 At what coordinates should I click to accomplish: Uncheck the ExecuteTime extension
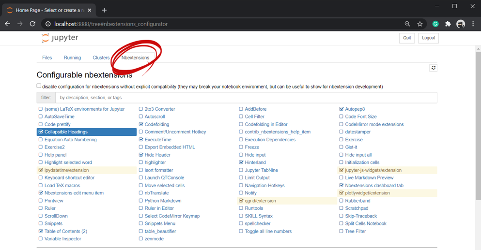[x=141, y=139]
